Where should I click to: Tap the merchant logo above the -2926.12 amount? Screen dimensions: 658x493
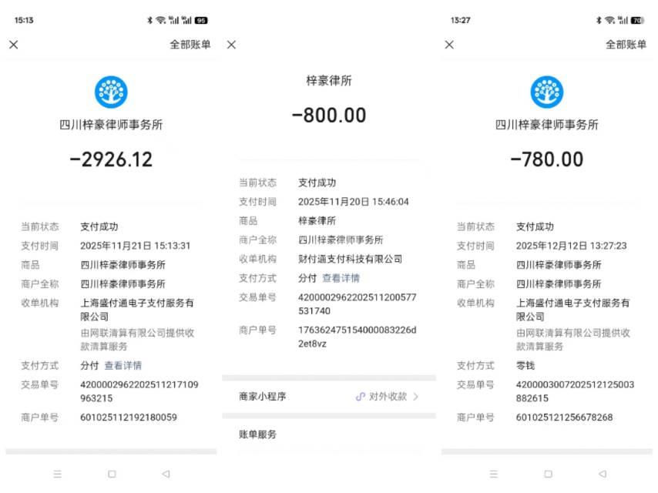click(x=111, y=92)
